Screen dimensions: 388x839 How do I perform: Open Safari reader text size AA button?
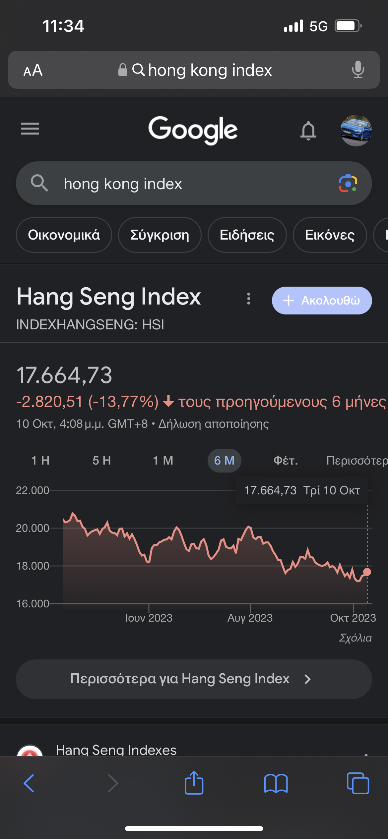point(33,70)
